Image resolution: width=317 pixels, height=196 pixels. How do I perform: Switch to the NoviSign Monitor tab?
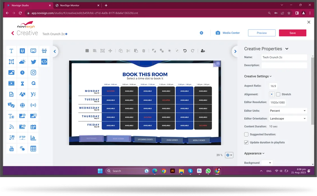pyautogui.click(x=76, y=5)
